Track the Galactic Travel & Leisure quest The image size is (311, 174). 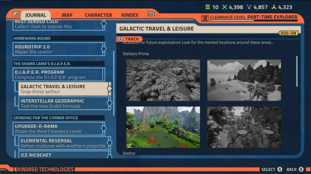(x=129, y=39)
